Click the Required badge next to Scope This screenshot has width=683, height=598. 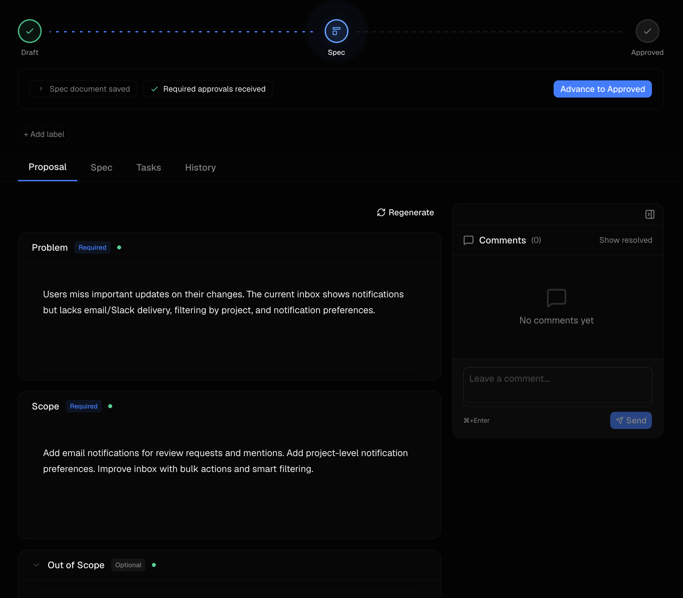pos(83,406)
